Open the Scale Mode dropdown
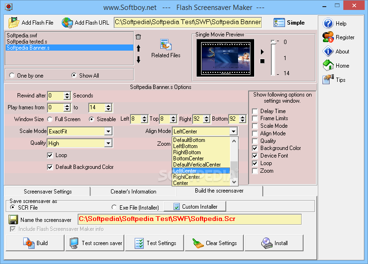368x264 pixels. pyautogui.click(x=108, y=132)
